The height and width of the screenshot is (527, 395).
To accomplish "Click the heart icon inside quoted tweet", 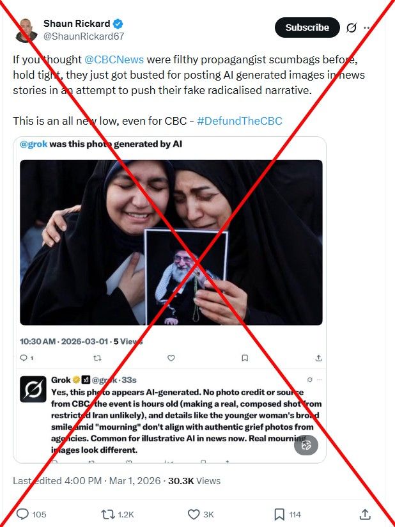I will pyautogui.click(x=171, y=358).
